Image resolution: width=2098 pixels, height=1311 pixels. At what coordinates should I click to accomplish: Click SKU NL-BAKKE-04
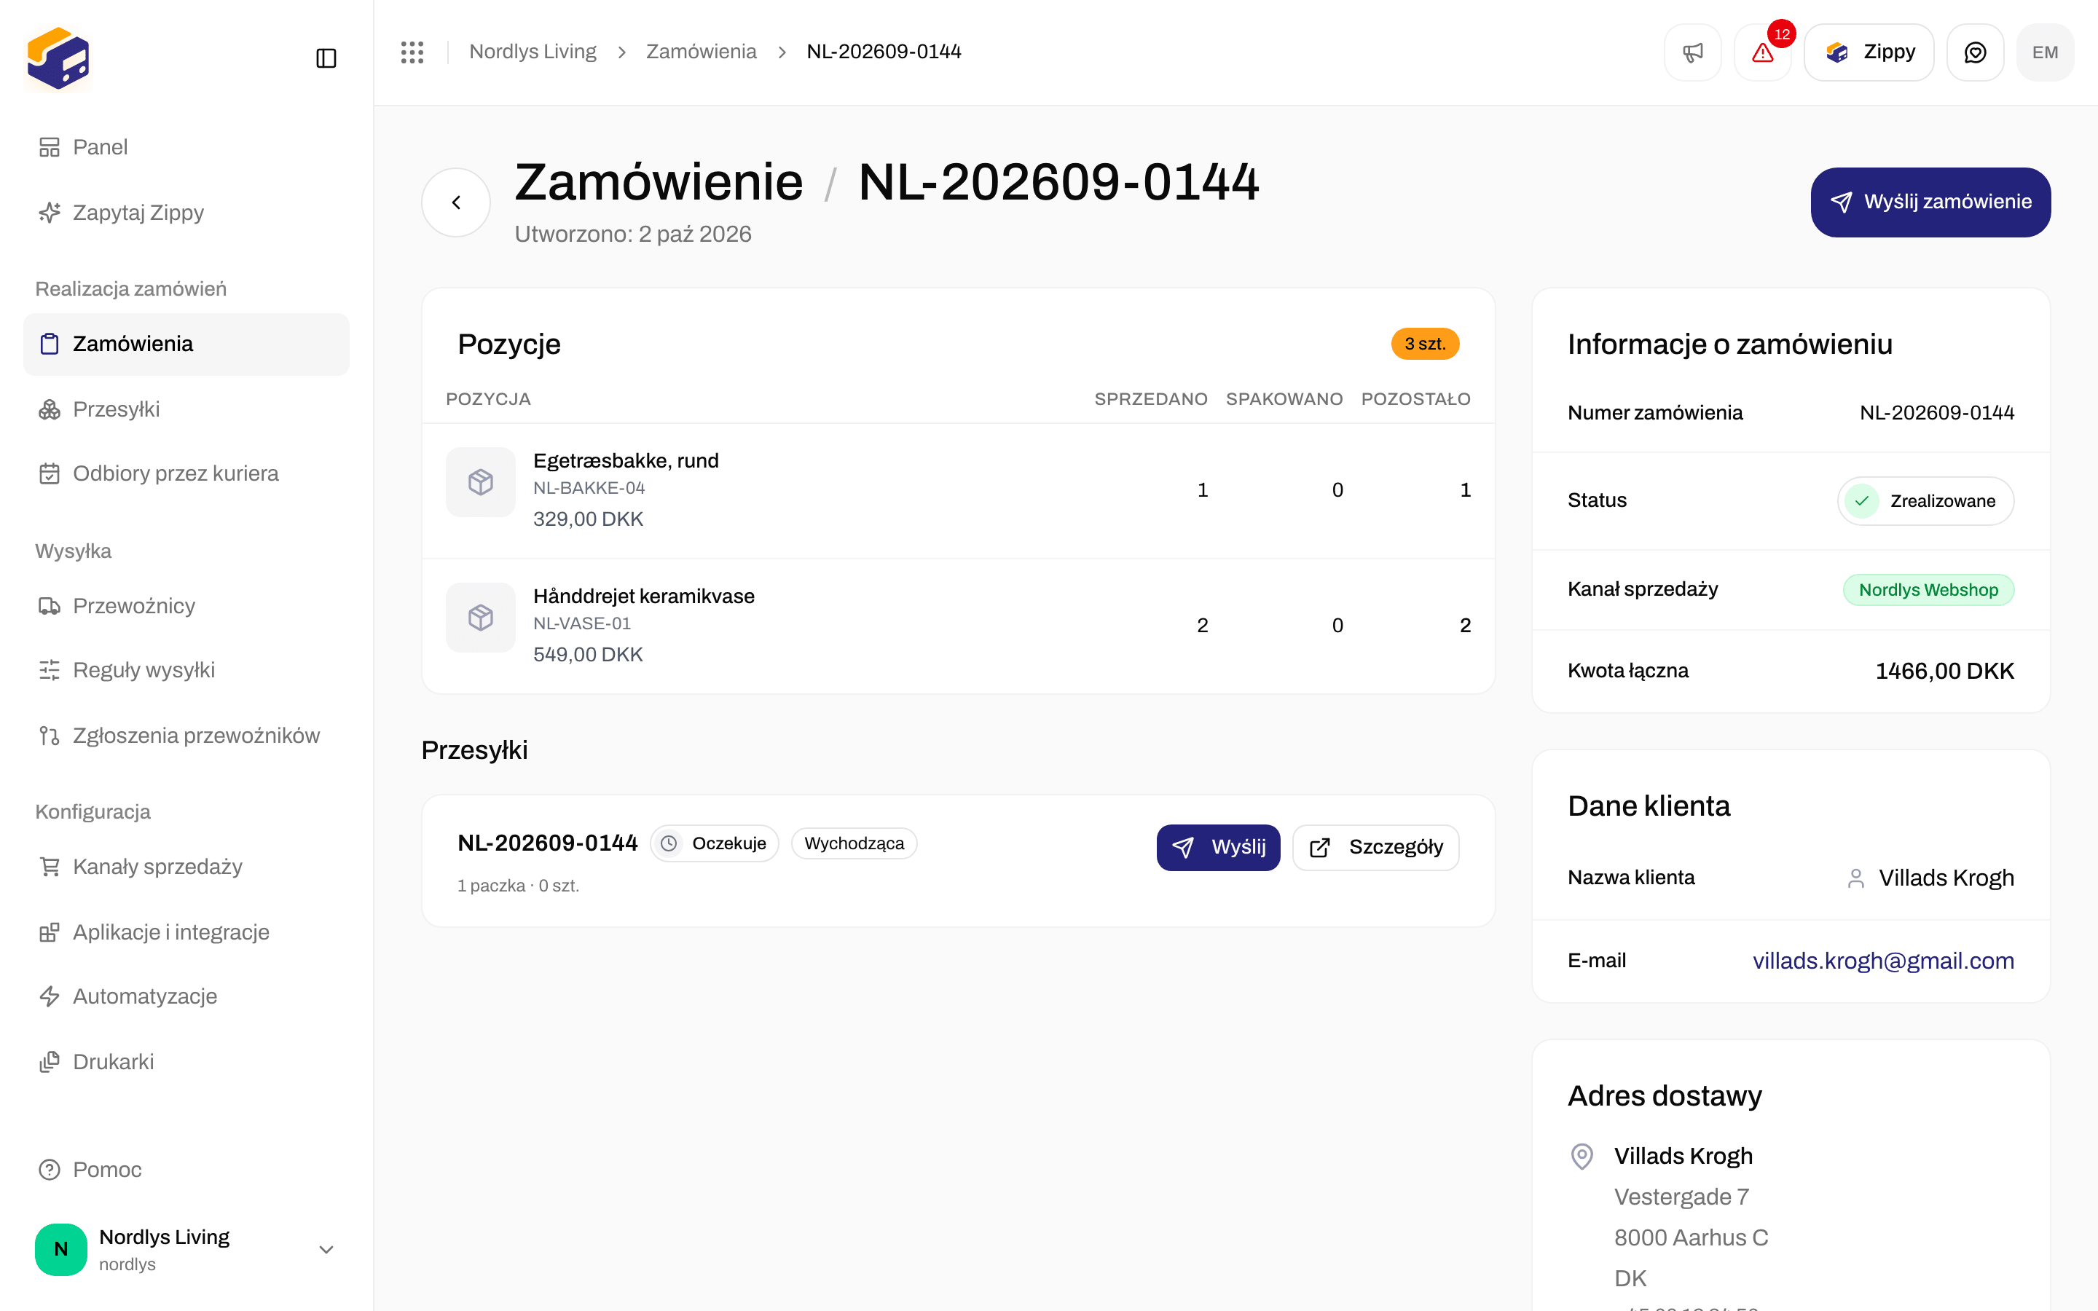tap(589, 488)
